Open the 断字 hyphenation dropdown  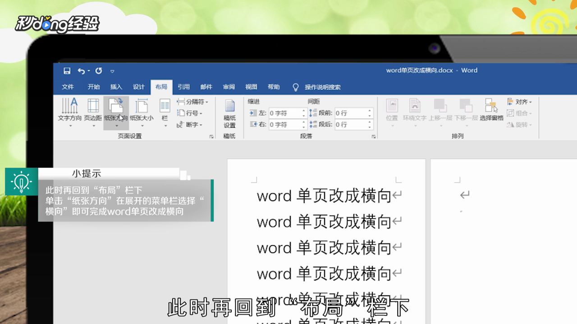pos(189,125)
